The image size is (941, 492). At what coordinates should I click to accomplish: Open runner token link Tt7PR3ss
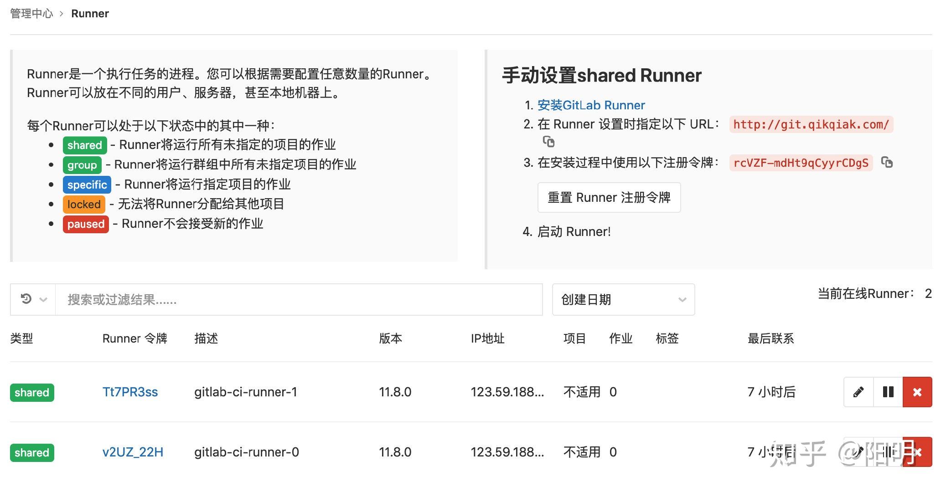click(130, 392)
